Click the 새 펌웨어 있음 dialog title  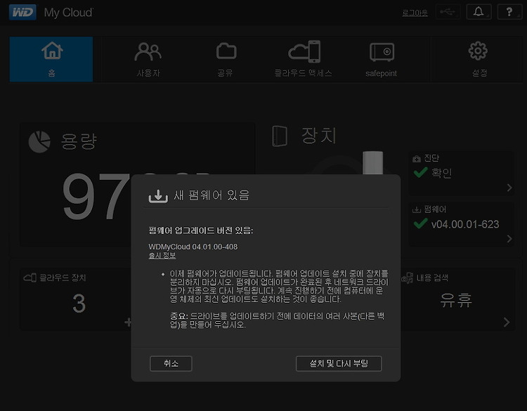[212, 195]
